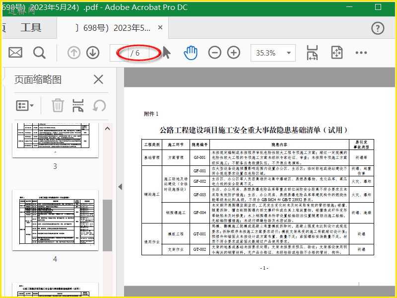Zoom in with the plus icon
This screenshot has width=397, height=298.
[x=234, y=53]
